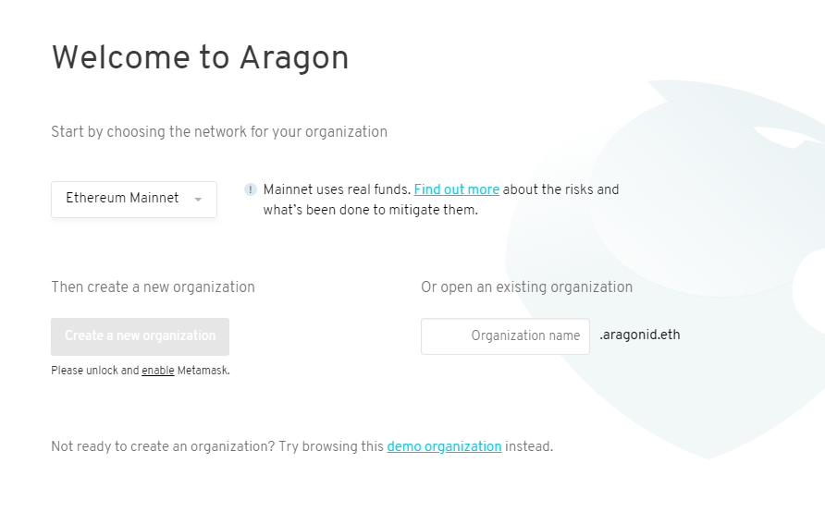Open the Ethereum Mainnet network dropdown
The width and height of the screenshot is (825, 512).
click(x=133, y=200)
